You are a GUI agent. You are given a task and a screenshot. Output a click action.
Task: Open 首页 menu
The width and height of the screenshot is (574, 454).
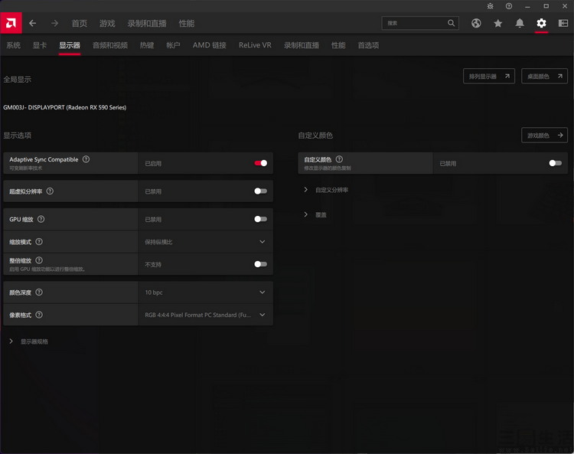pyautogui.click(x=80, y=24)
